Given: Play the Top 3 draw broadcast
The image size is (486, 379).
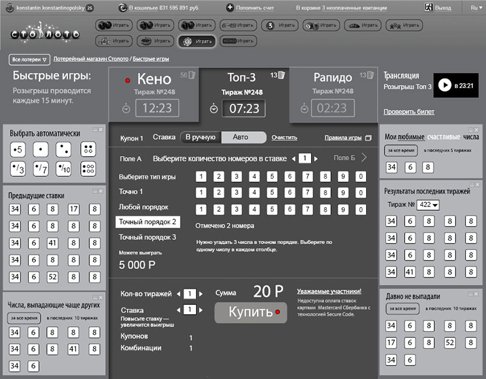Looking at the screenshot, I should (444, 86).
